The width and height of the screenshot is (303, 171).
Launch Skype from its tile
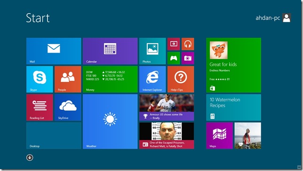pyautogui.click(x=40, y=79)
